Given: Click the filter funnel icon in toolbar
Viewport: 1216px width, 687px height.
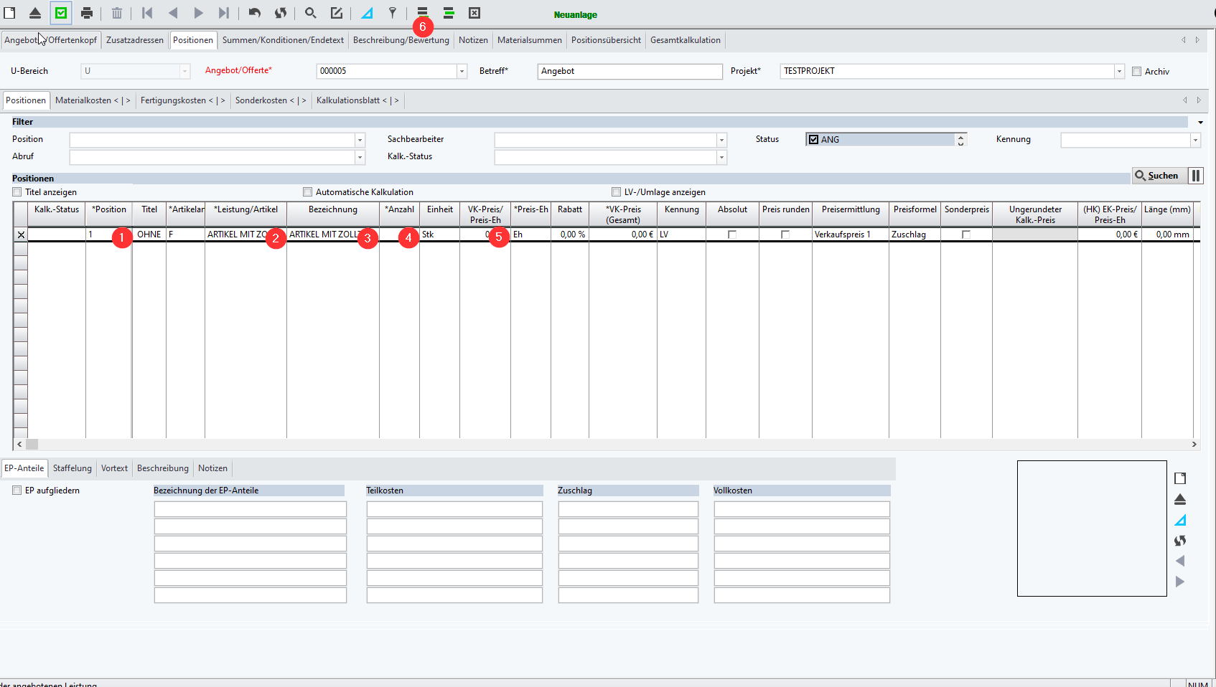Looking at the screenshot, I should click(x=393, y=13).
